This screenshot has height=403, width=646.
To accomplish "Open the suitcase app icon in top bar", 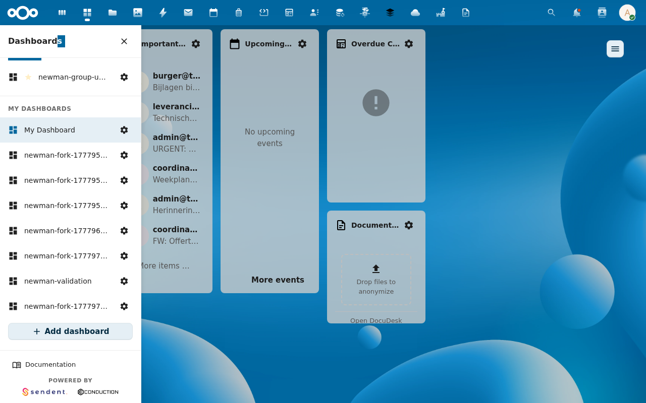I will tap(239, 13).
